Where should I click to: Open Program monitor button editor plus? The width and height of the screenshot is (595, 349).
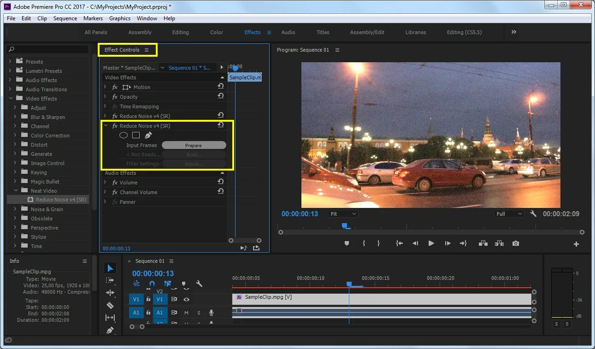tap(576, 244)
